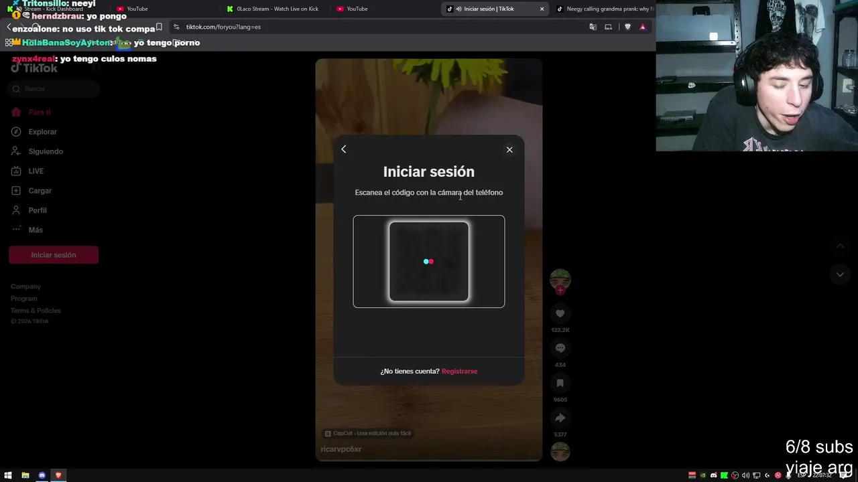This screenshot has width=858, height=482.
Task: Click the OBS tray icon
Action: tap(735, 475)
